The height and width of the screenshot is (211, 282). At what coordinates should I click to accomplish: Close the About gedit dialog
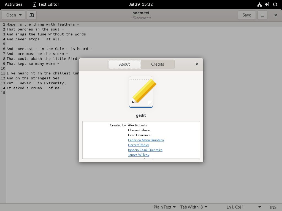(197, 64)
